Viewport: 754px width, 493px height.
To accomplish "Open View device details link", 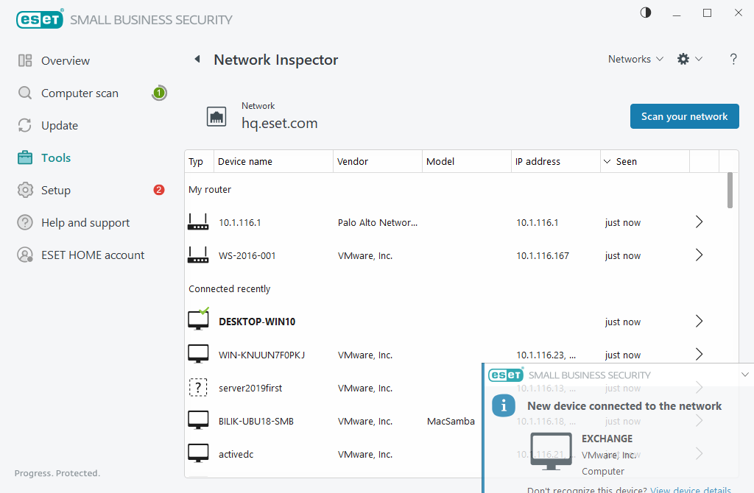I will pos(691,489).
